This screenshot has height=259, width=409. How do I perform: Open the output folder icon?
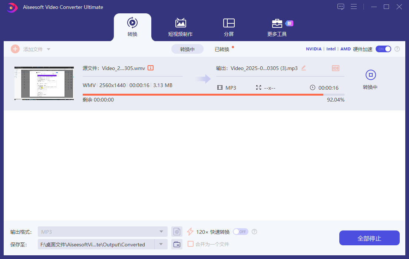177,244
